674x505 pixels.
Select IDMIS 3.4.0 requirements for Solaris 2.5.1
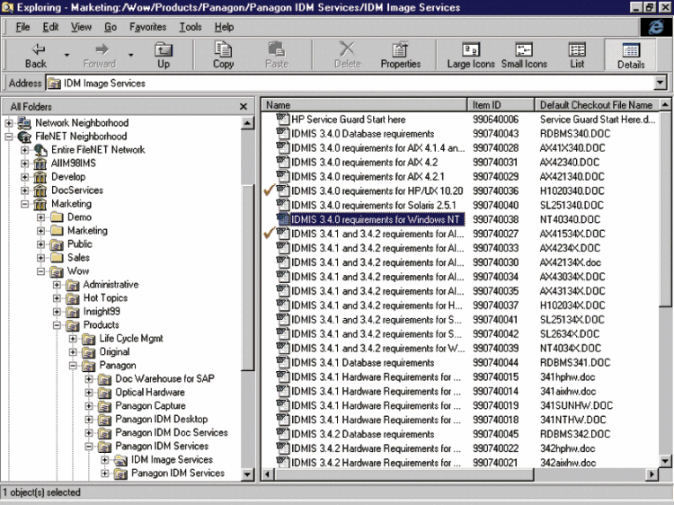373,205
